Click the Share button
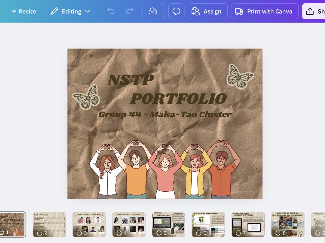Screen dimensions: 325x243 (313, 11)
